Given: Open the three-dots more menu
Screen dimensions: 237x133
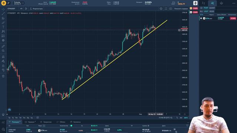Looking at the screenshot, I should pos(234,3).
